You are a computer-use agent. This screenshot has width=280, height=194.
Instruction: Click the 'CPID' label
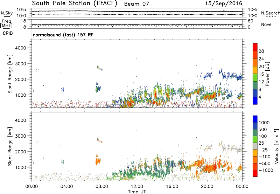point(8,33)
